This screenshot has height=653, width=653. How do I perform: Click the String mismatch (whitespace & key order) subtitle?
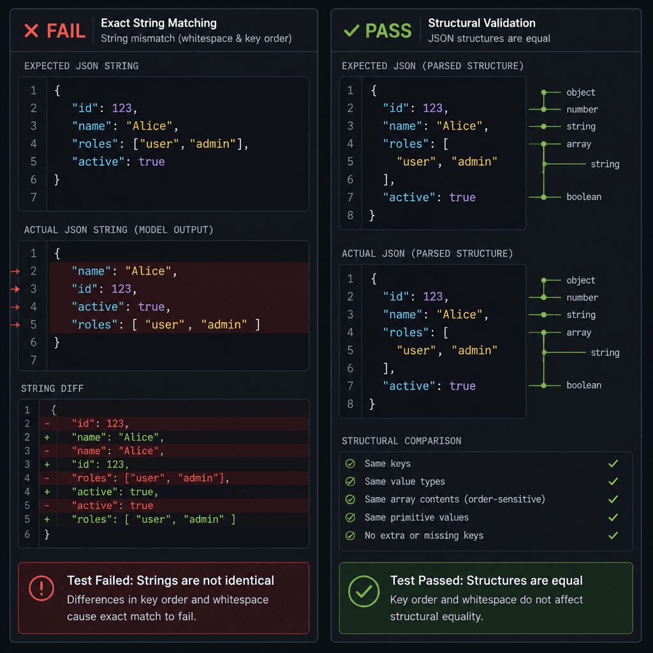(x=196, y=38)
